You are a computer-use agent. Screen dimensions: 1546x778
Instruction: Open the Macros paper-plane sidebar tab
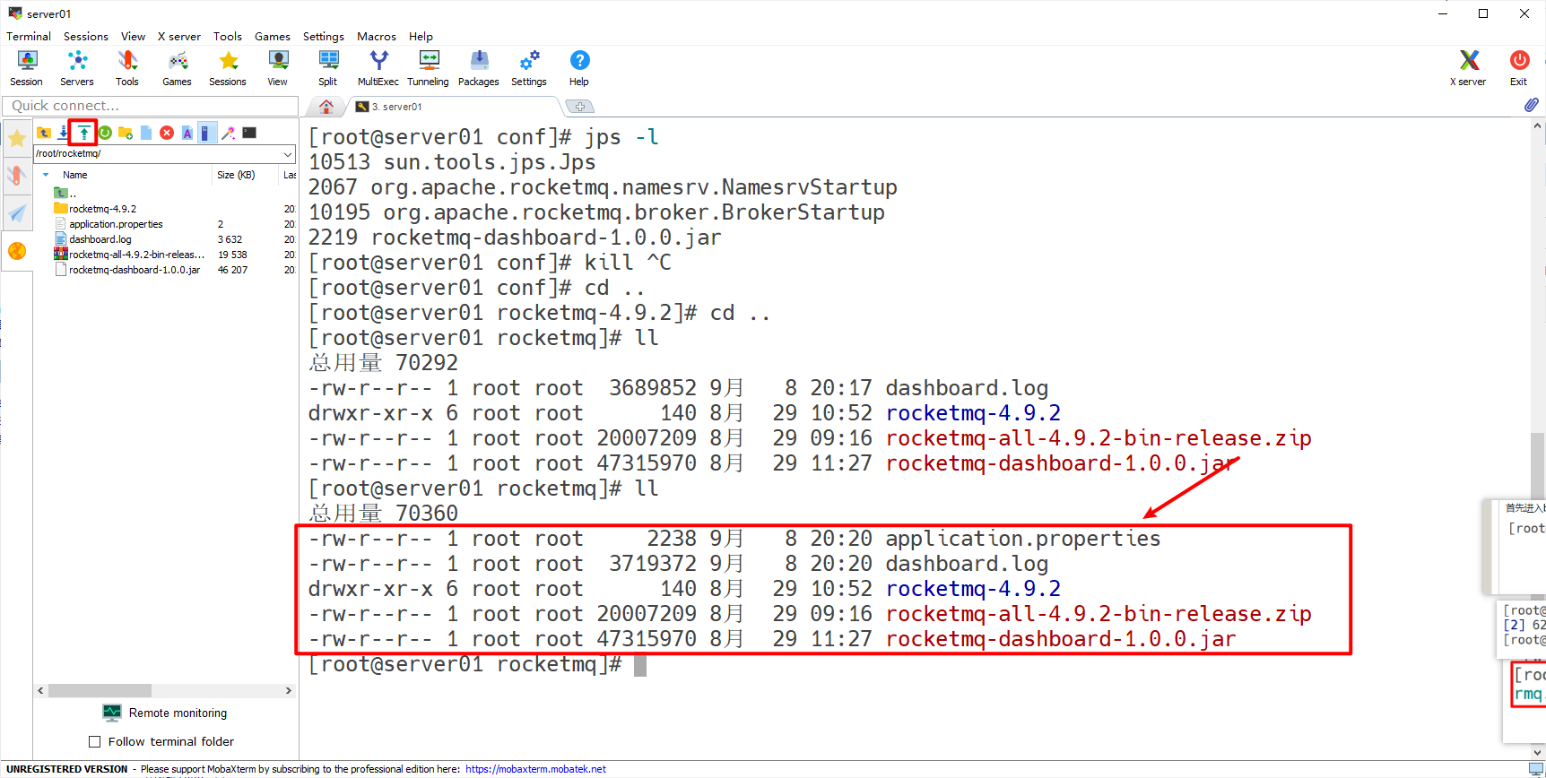click(x=17, y=213)
